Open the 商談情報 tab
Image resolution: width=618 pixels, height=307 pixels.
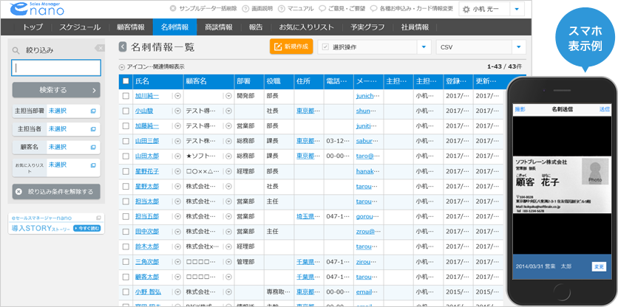[x=219, y=27]
